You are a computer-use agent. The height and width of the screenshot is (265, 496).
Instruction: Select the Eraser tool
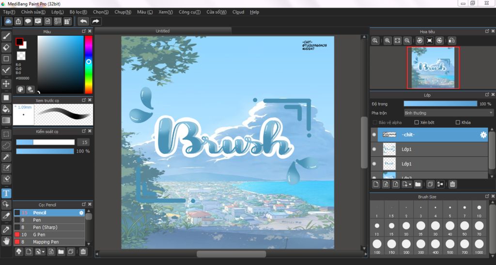pos(6,47)
